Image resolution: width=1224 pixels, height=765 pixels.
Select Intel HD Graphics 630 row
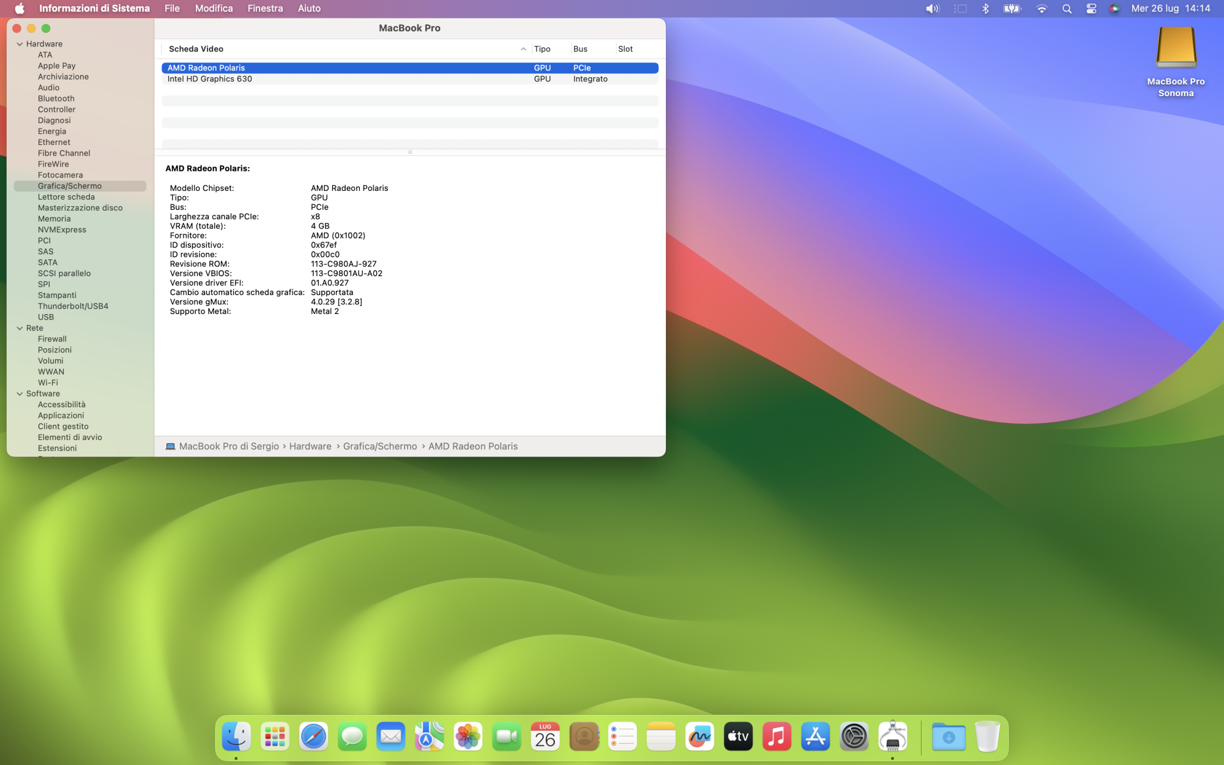210,79
